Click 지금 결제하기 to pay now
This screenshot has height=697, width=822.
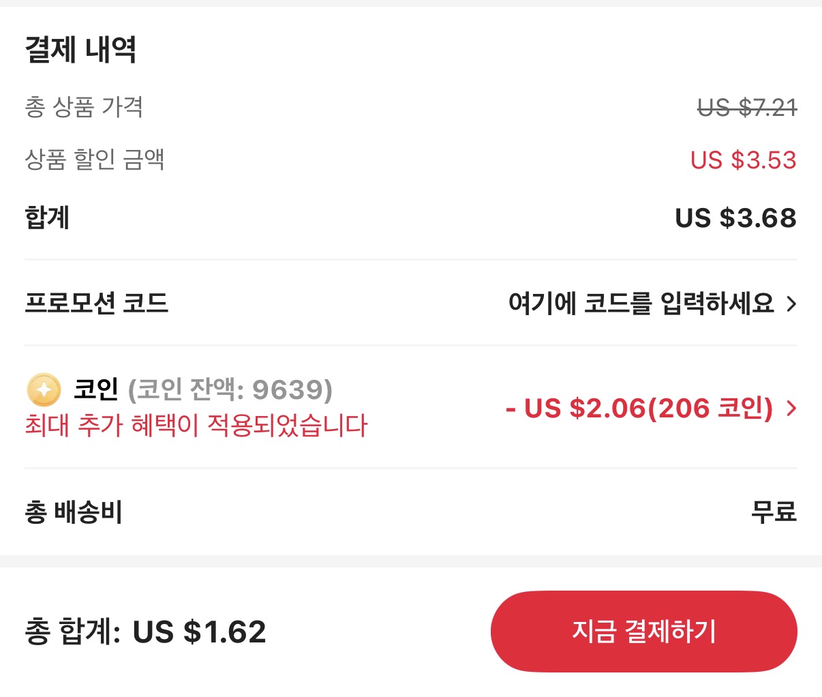pos(643,632)
